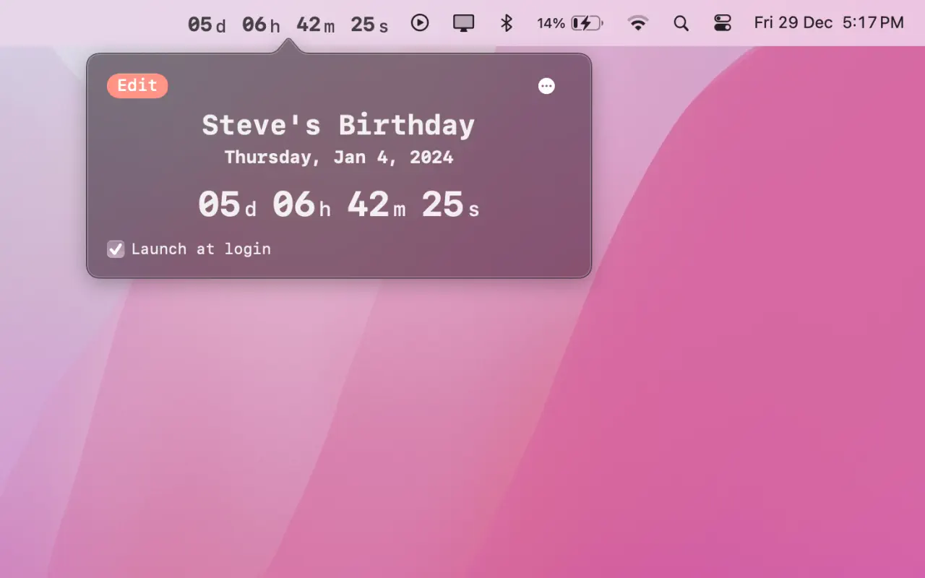
Task: Select the Steve's Birthday title
Action: [x=338, y=125]
